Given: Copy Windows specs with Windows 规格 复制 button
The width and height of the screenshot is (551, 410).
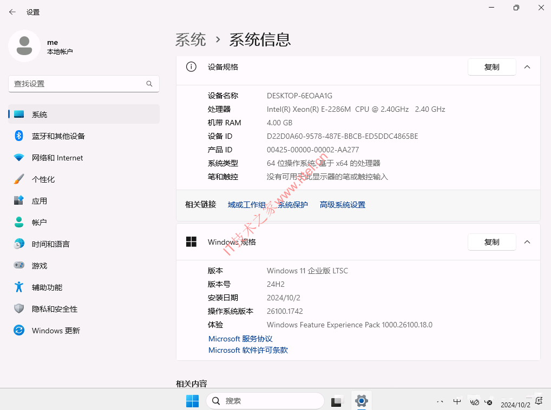Looking at the screenshot, I should tap(491, 242).
